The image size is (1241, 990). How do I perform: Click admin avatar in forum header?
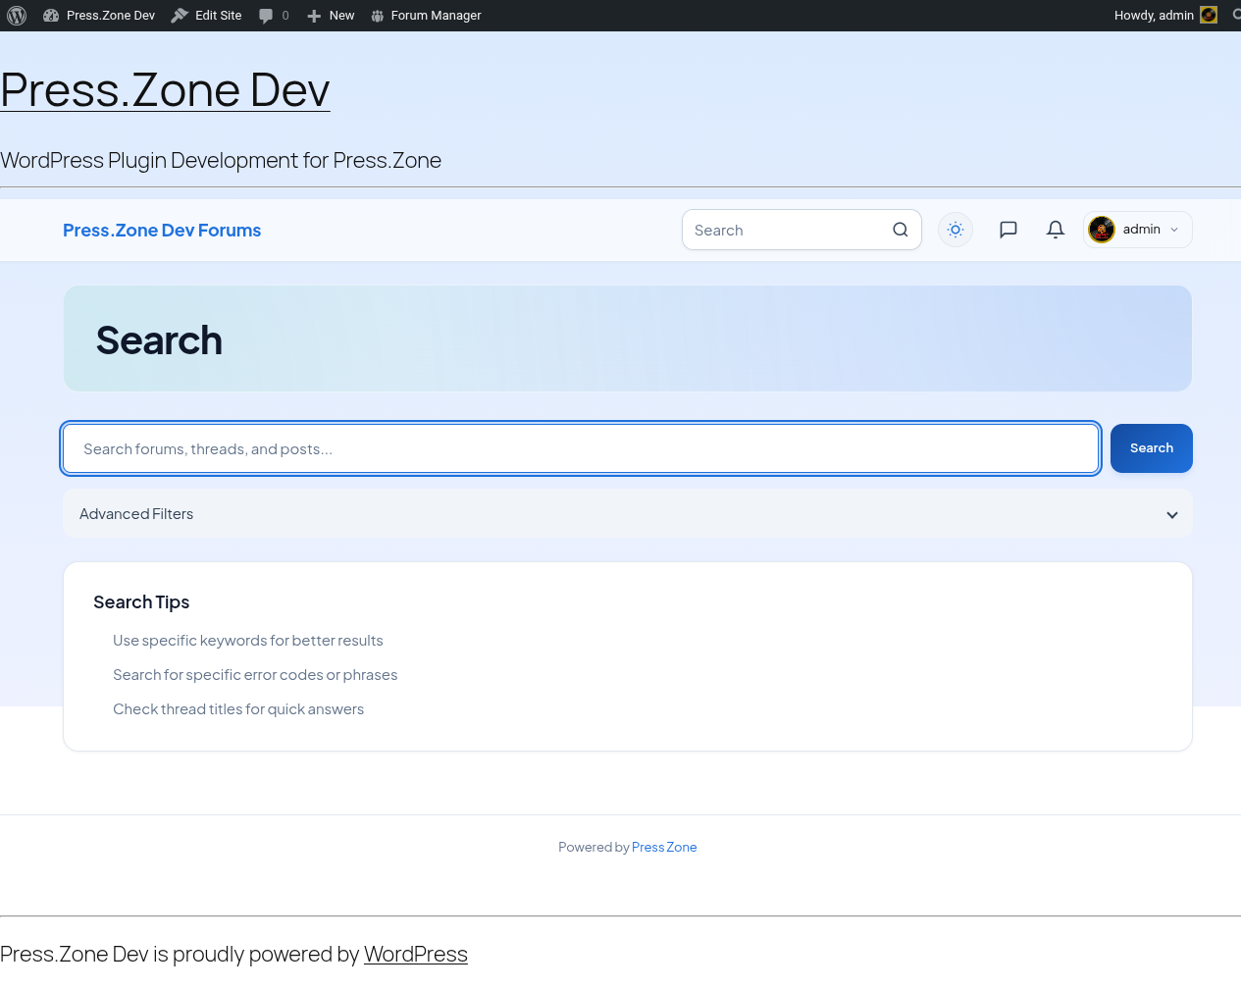coord(1102,230)
